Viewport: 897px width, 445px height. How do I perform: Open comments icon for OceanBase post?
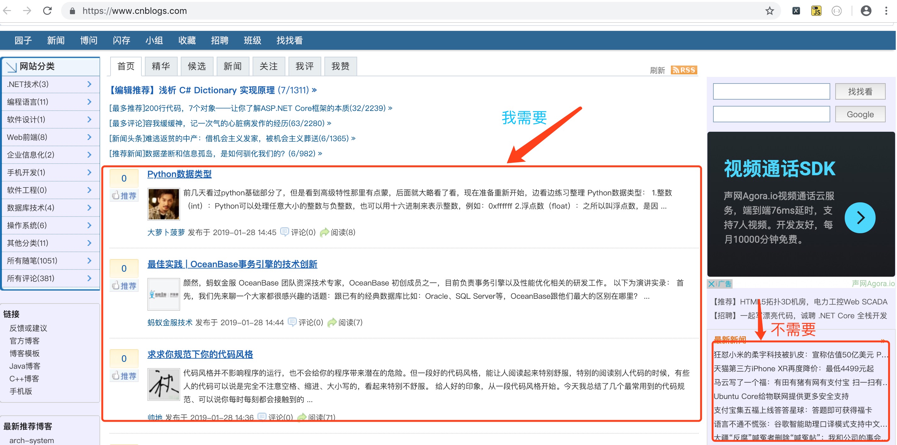pyautogui.click(x=292, y=322)
